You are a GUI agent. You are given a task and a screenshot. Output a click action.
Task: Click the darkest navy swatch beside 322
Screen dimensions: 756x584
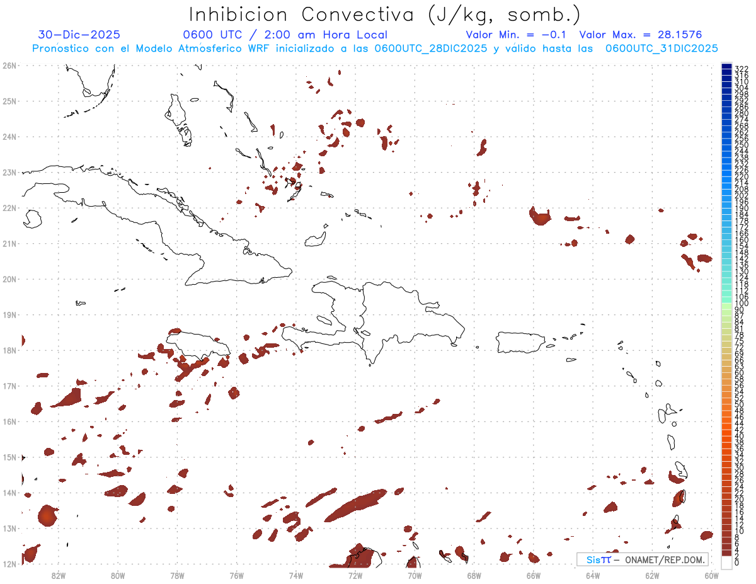[726, 67]
